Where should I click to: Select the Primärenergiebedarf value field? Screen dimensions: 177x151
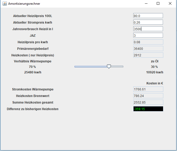(x=148, y=48)
